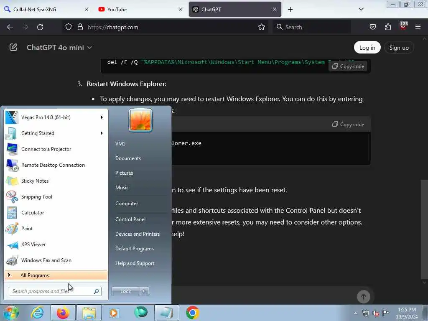Select the ChatGPT browser tab
Screen dimensions: 428x321
(235, 9)
